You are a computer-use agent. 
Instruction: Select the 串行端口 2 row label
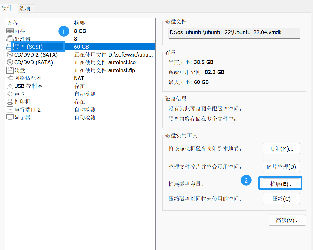[x=27, y=109]
